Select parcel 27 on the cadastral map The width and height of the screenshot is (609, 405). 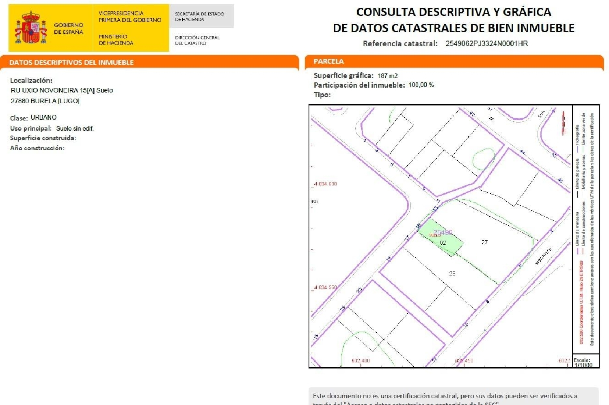coord(485,243)
